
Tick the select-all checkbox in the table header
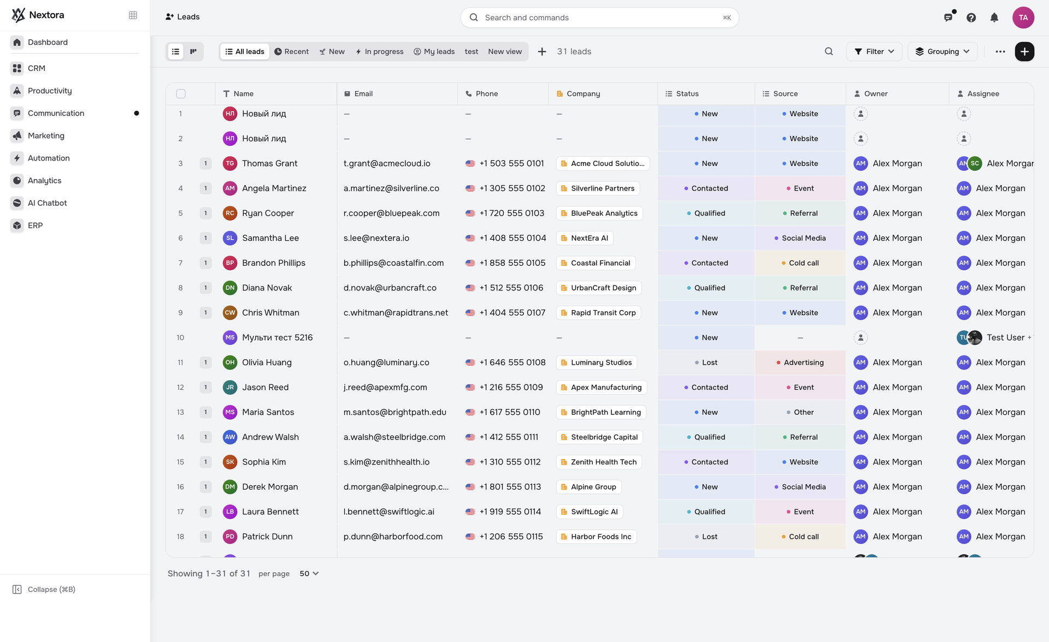(181, 94)
